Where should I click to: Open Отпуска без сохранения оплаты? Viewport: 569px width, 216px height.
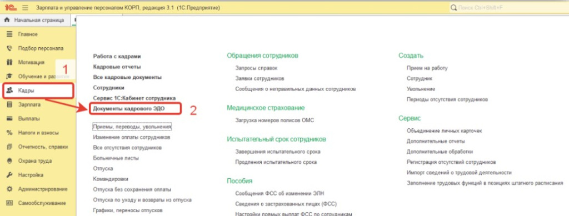[x=132, y=189]
